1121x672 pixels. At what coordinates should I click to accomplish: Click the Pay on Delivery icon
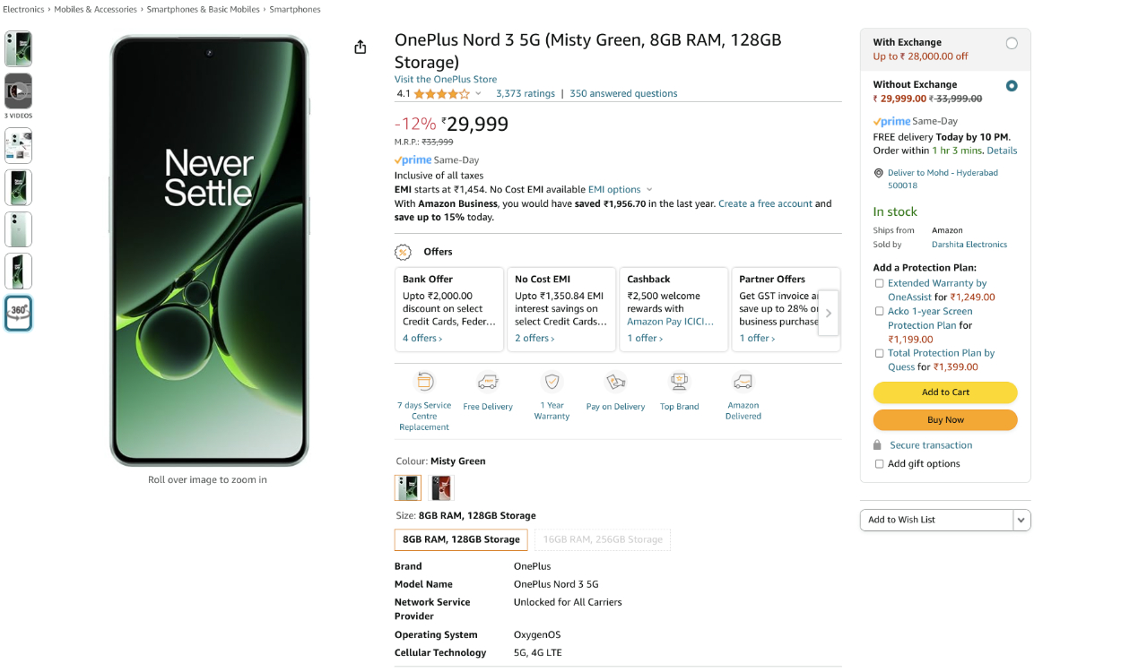(x=614, y=382)
